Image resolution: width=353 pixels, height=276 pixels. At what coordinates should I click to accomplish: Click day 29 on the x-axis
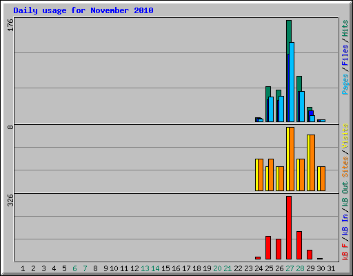tap(310, 268)
